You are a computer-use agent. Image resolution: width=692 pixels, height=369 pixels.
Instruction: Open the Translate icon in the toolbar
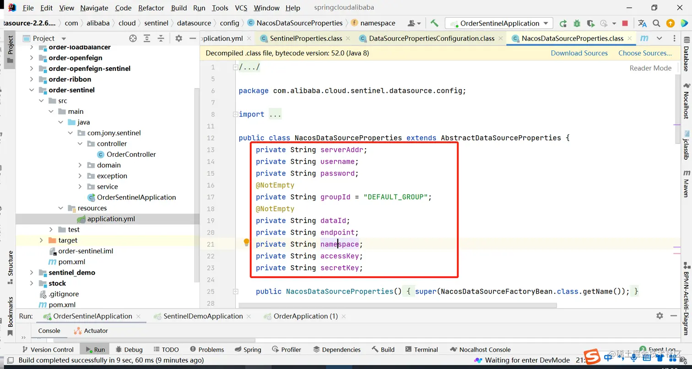click(x=643, y=23)
